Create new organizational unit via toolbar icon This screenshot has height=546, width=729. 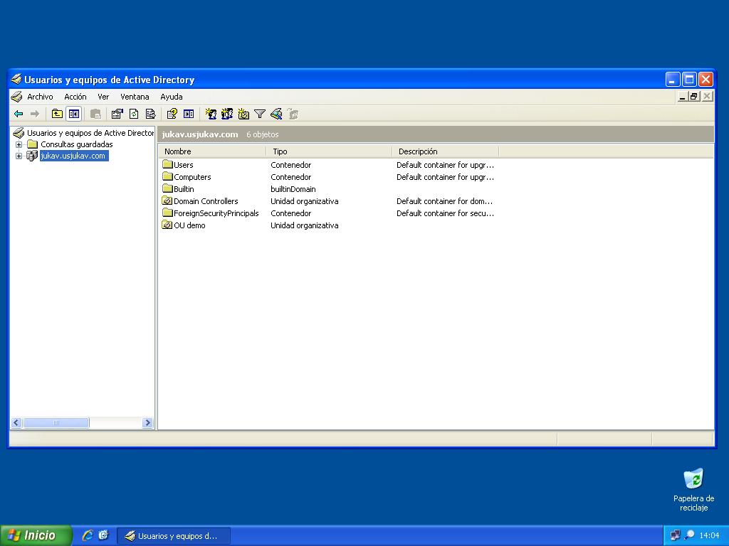(243, 114)
